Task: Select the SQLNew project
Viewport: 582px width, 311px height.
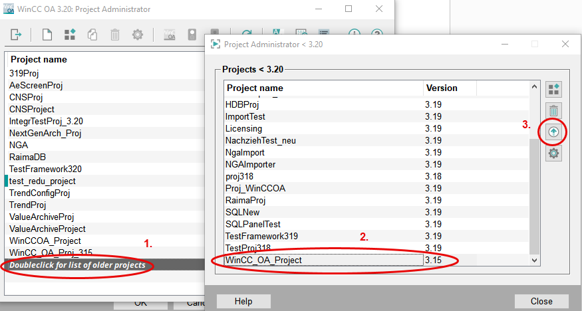Action: pos(376,212)
